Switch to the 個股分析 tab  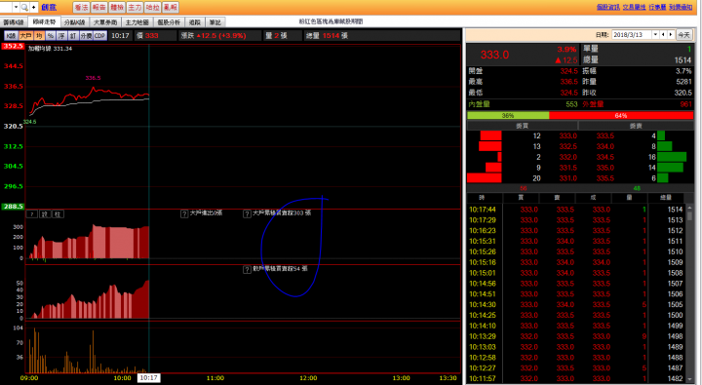(169, 22)
